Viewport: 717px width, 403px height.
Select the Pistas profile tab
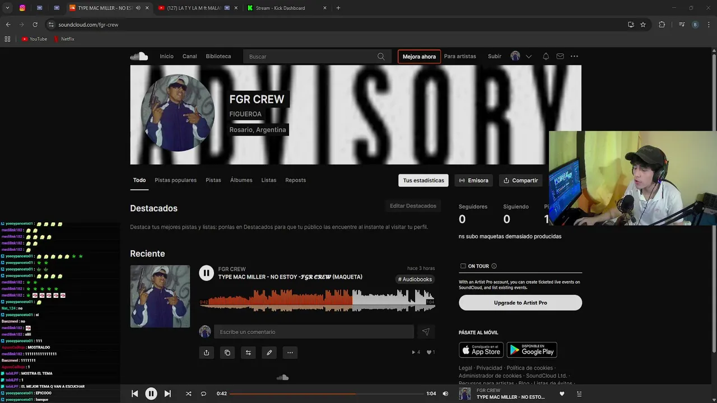[213, 180]
